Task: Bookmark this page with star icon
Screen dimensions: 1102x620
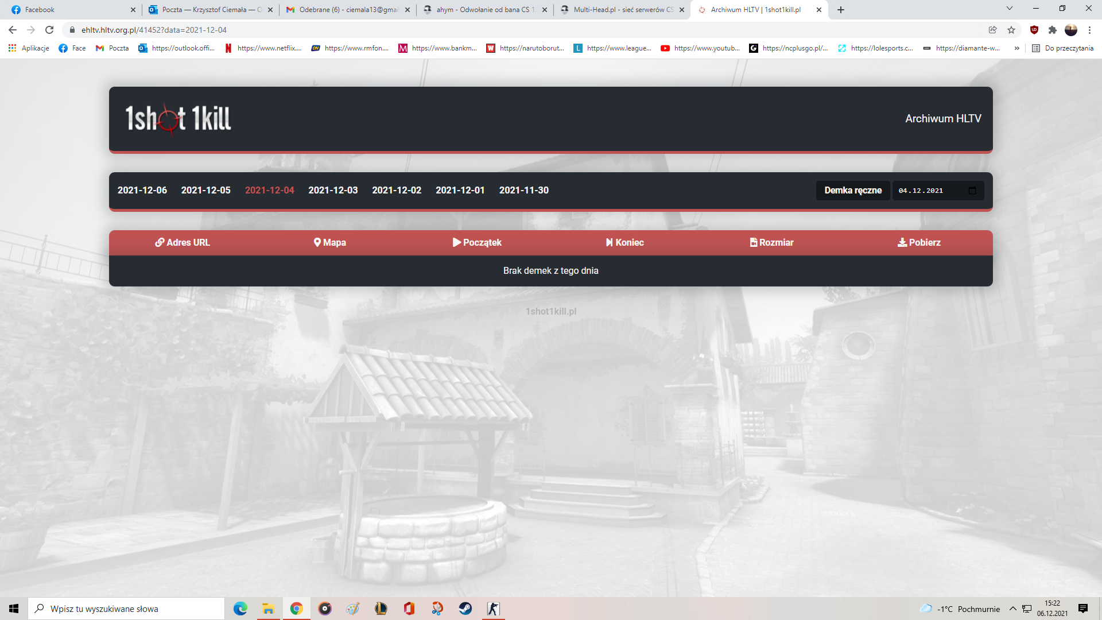Action: click(1011, 30)
